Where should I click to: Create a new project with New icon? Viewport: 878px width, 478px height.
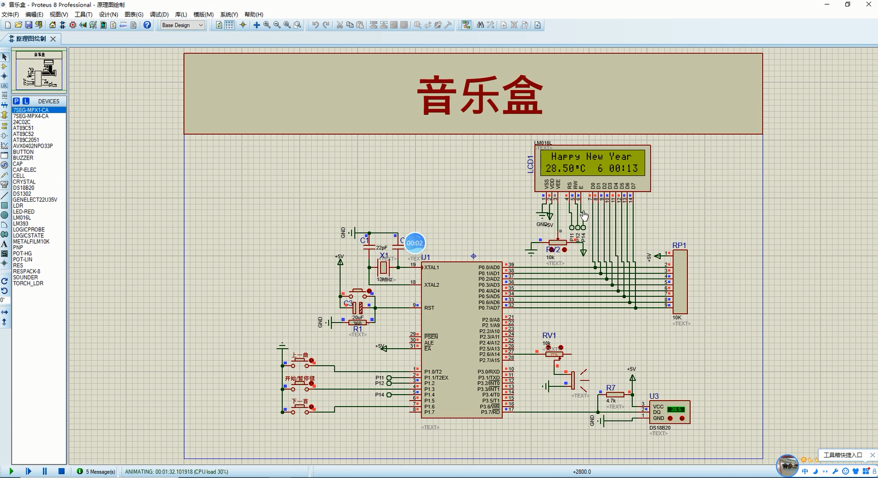click(8, 25)
